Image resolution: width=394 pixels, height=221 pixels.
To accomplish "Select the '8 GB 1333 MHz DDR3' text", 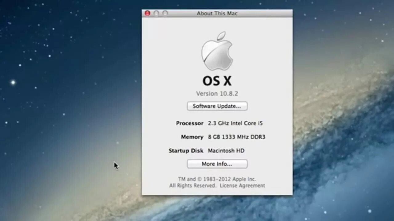I will click(x=236, y=137).
